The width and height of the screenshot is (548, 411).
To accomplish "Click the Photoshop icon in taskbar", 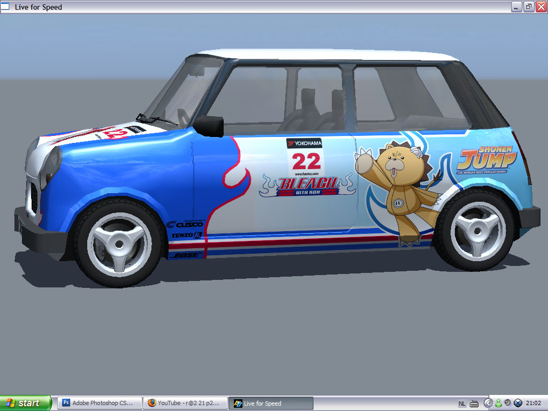I will pos(66,403).
